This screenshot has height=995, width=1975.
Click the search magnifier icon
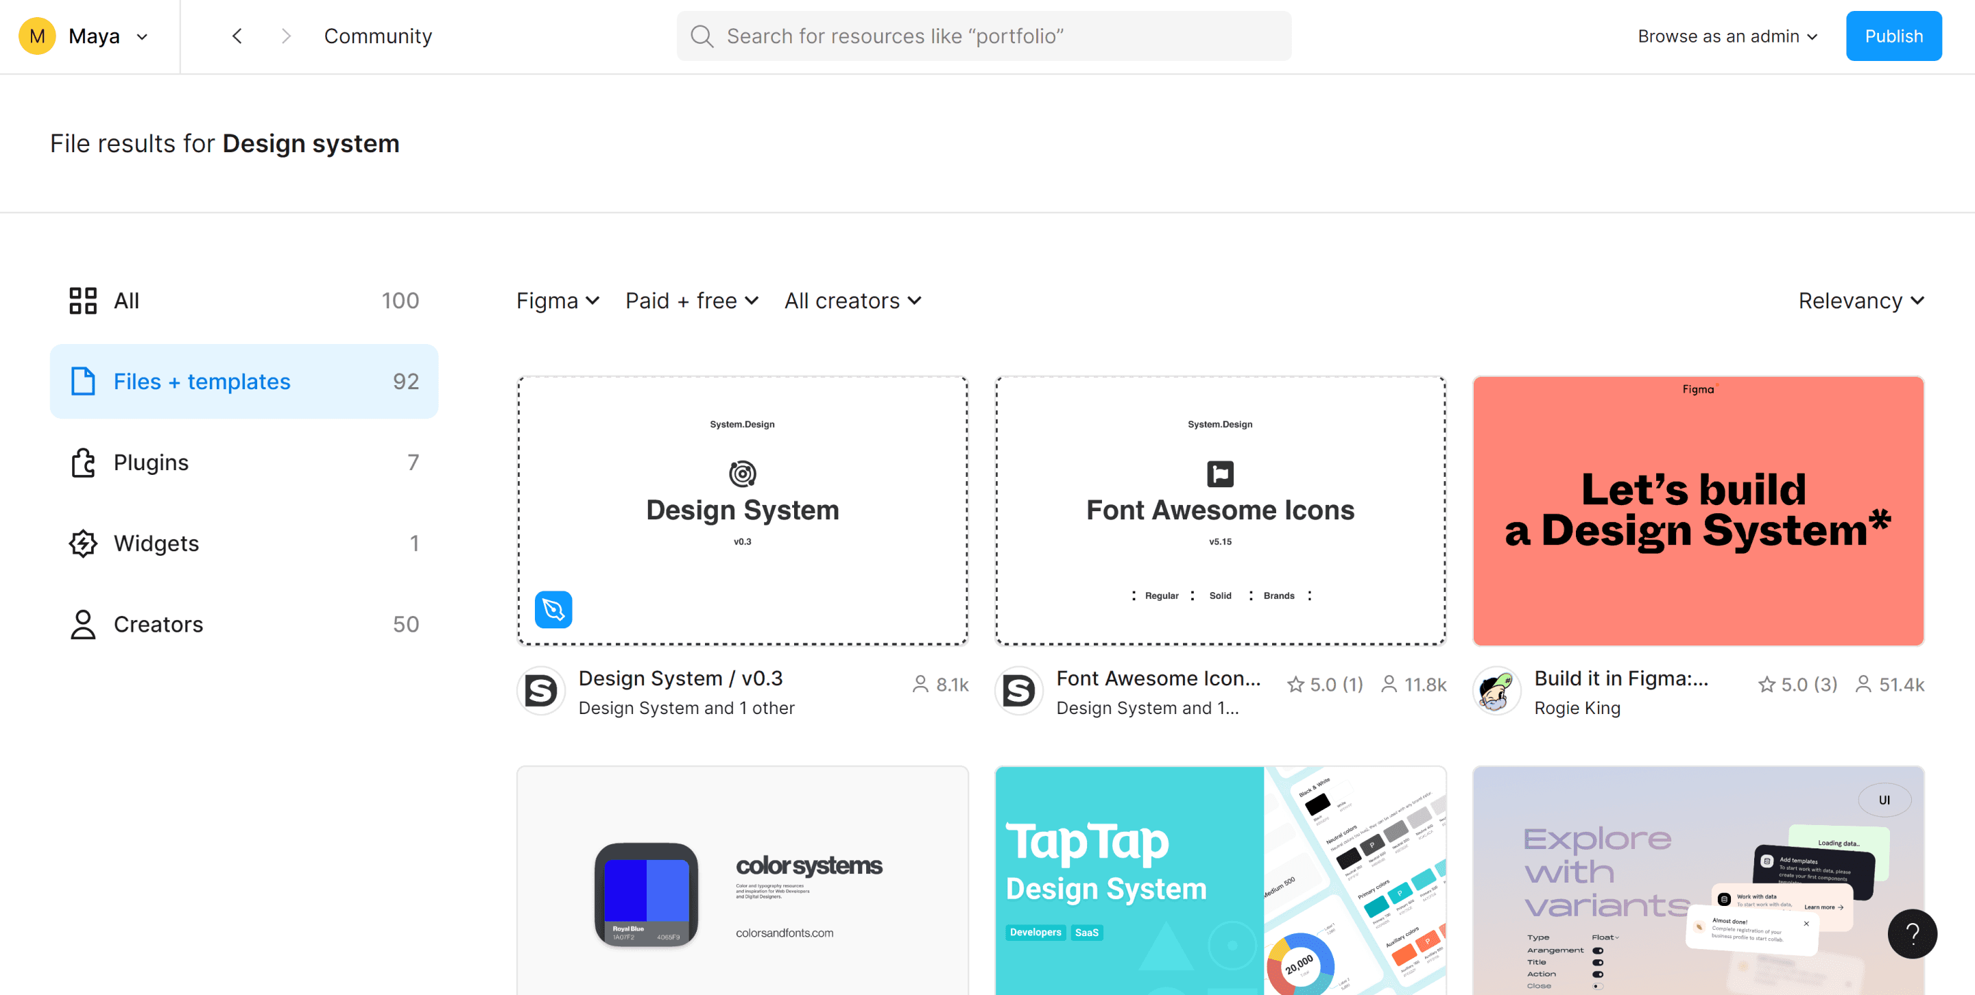pyautogui.click(x=702, y=36)
